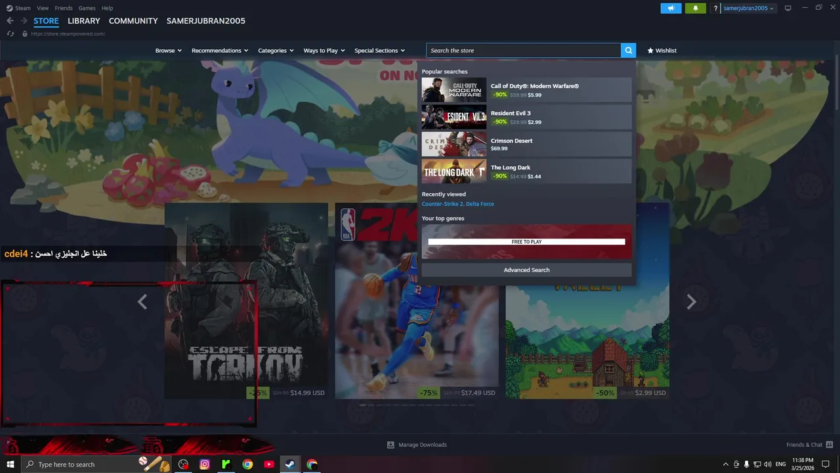Select the Crimson Desert search result
The width and height of the screenshot is (840, 473).
(526, 144)
